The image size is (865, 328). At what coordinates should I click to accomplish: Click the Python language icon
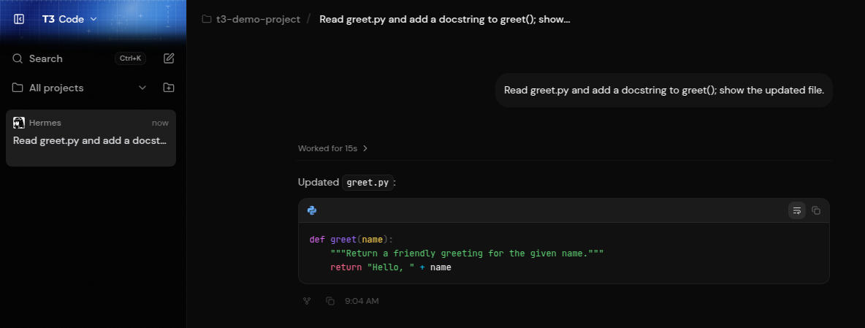click(312, 210)
